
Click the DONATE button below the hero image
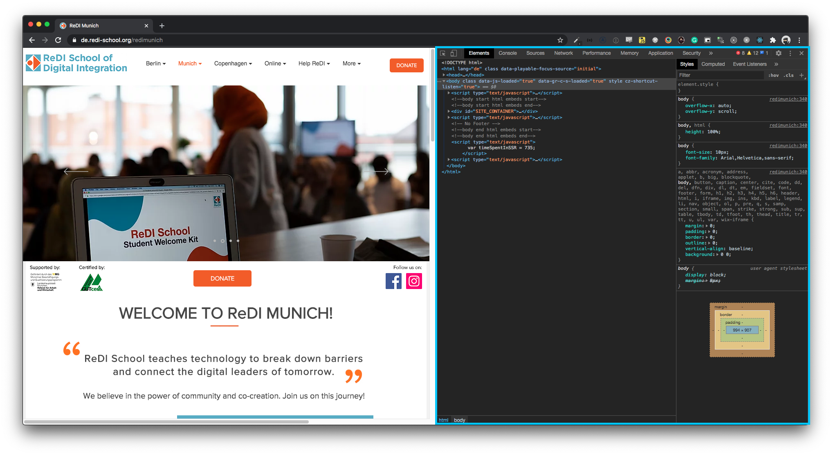pyautogui.click(x=222, y=278)
